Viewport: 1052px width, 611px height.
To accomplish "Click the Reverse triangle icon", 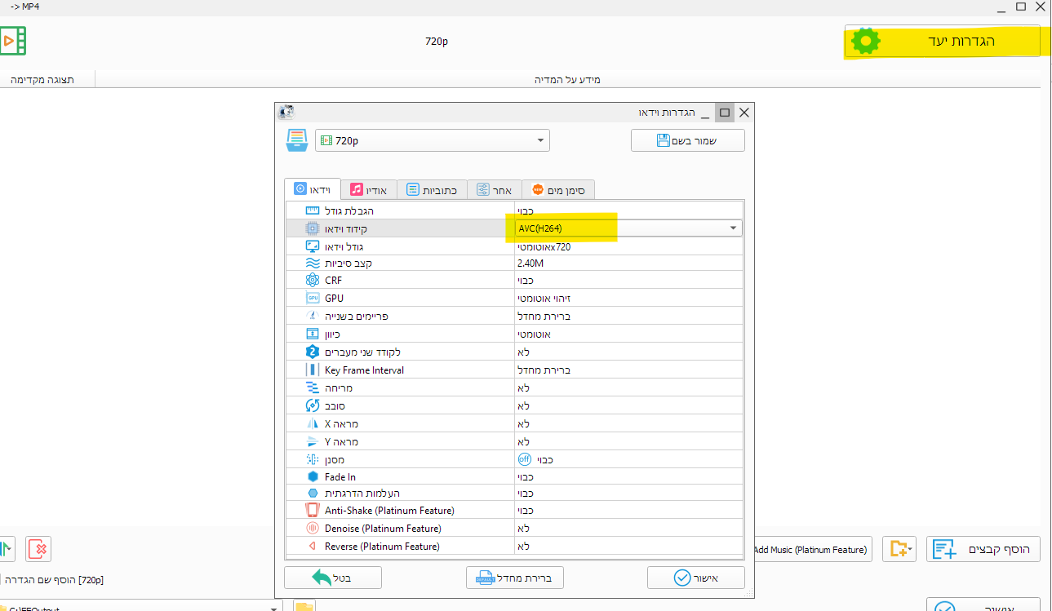I will (313, 546).
